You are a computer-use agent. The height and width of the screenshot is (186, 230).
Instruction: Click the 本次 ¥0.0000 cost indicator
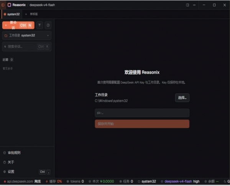pyautogui.click(x=101, y=181)
